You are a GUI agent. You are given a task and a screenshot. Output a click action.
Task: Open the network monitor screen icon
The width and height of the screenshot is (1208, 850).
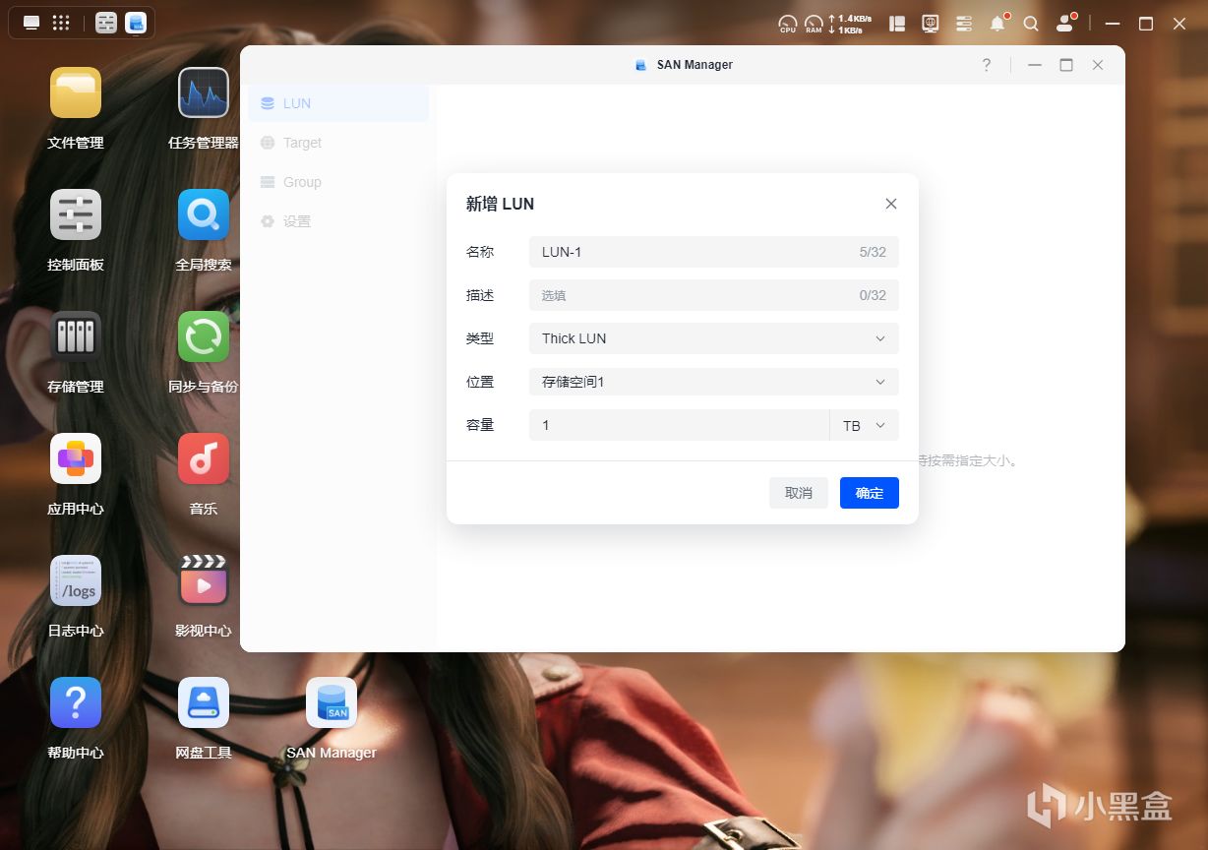pyautogui.click(x=931, y=23)
